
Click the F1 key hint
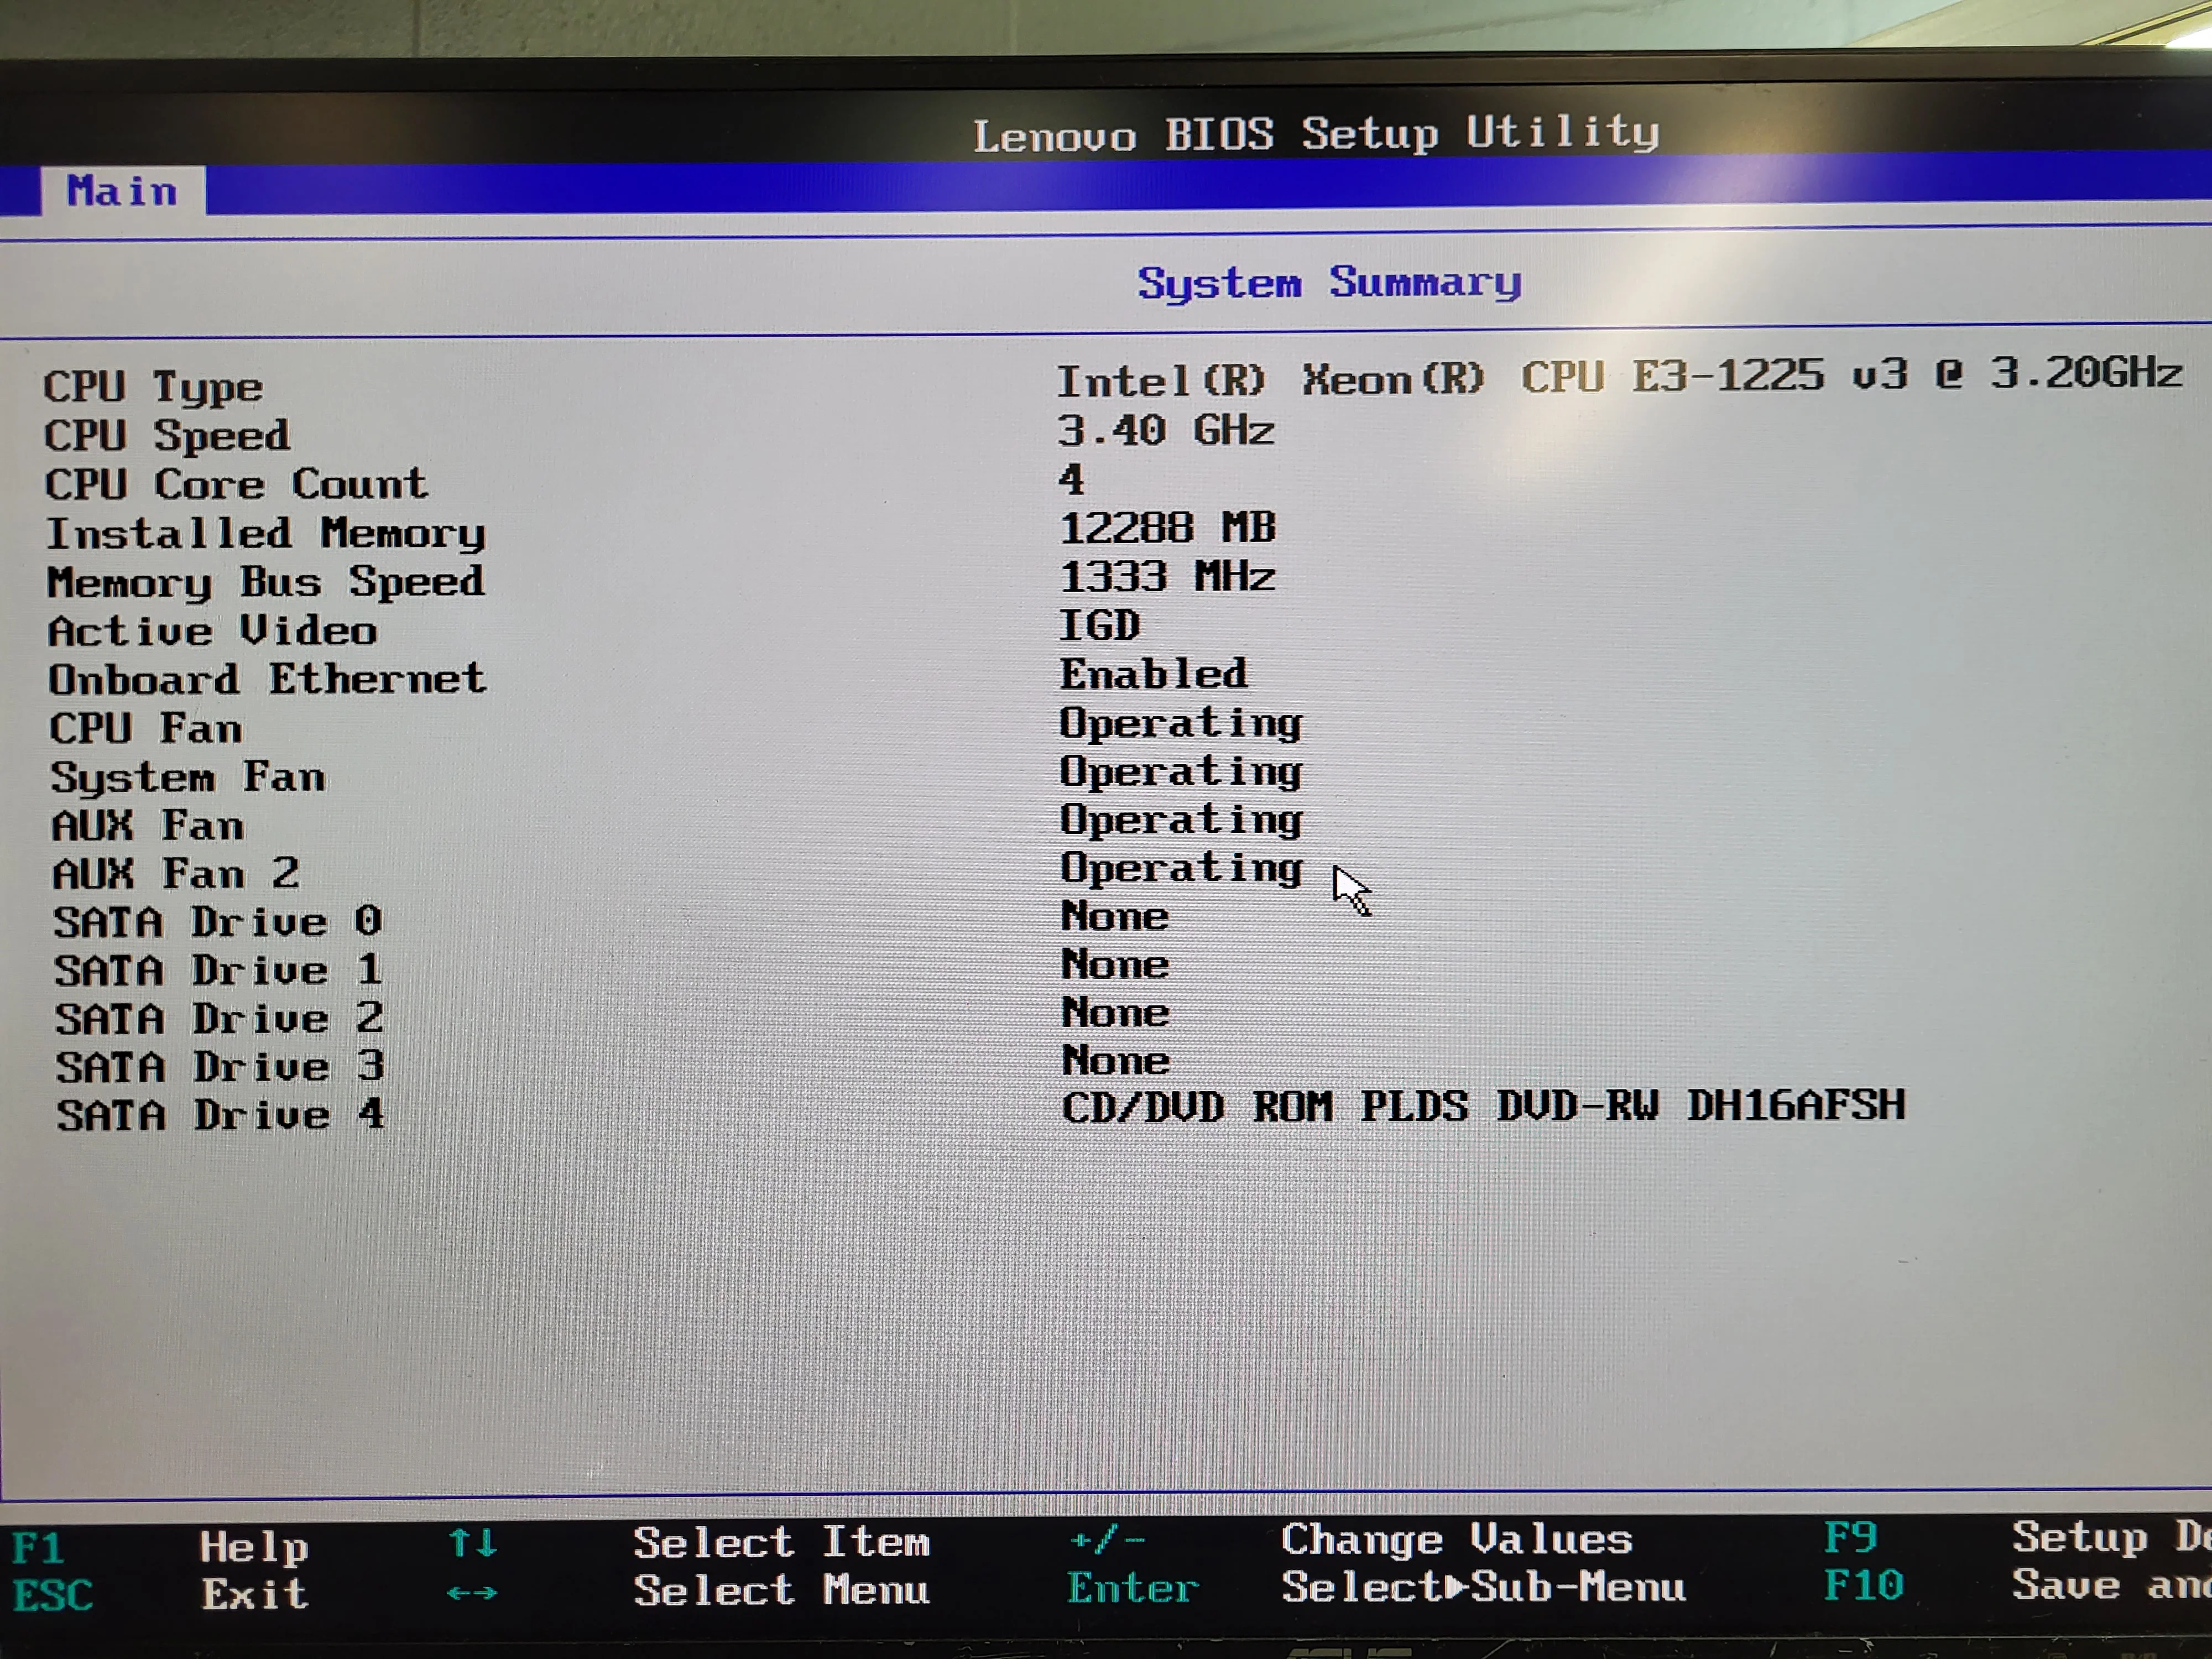(38, 1548)
